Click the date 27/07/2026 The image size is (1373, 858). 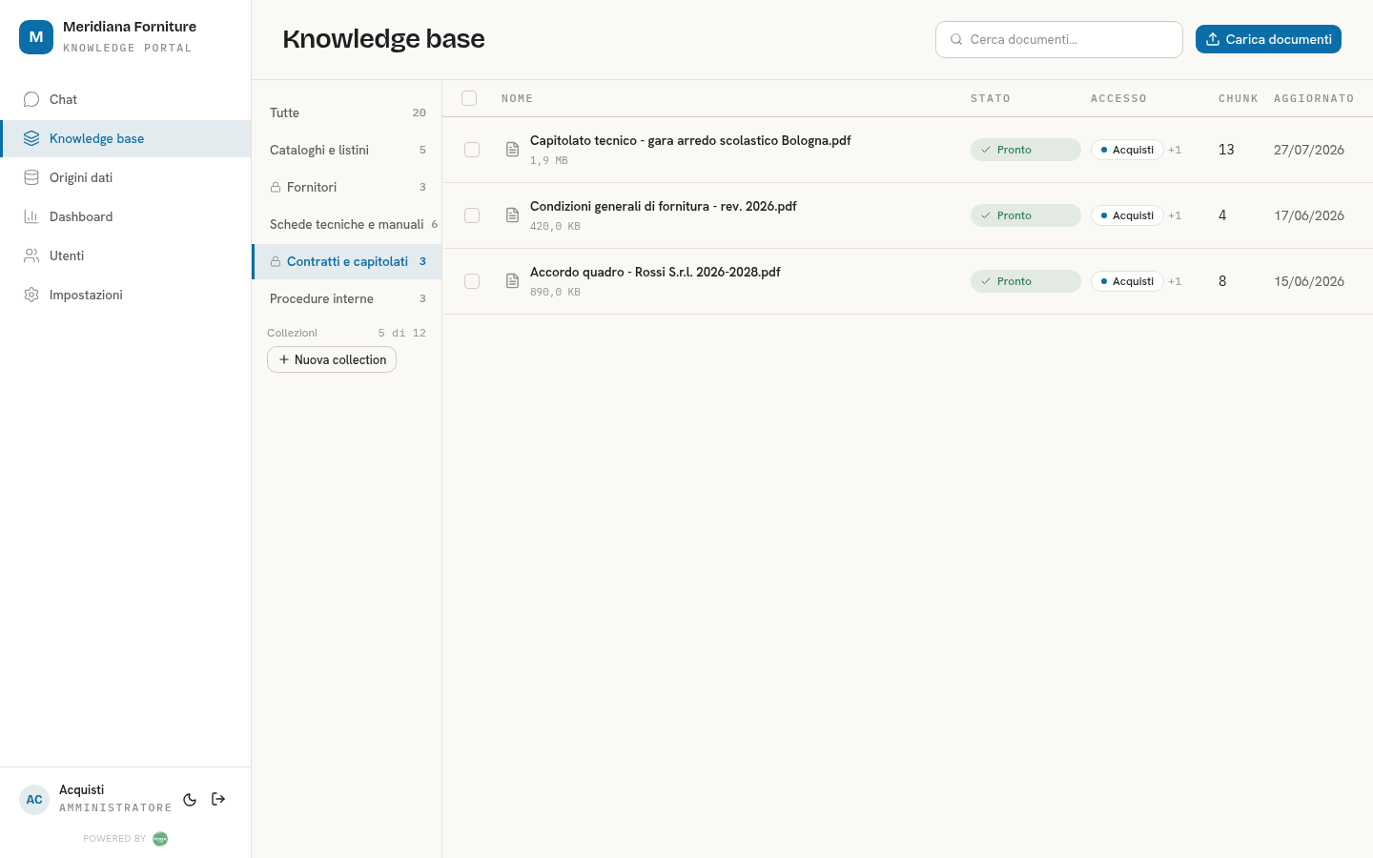pos(1309,150)
